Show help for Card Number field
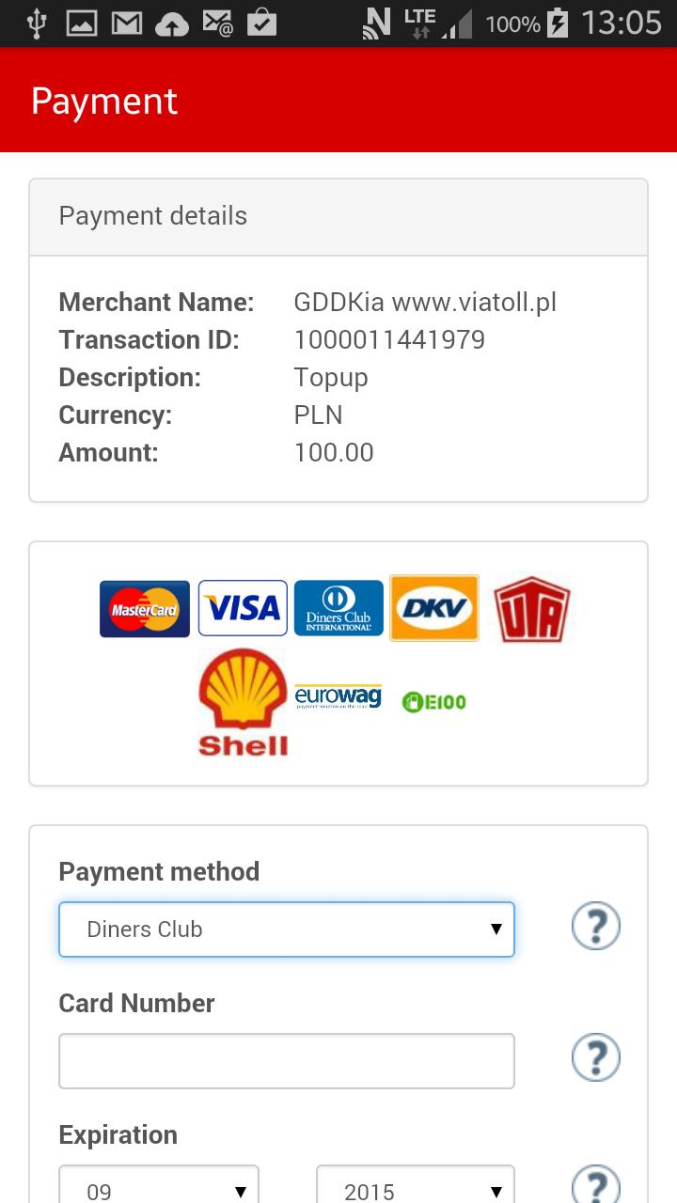This screenshot has width=677, height=1203. [596, 1058]
